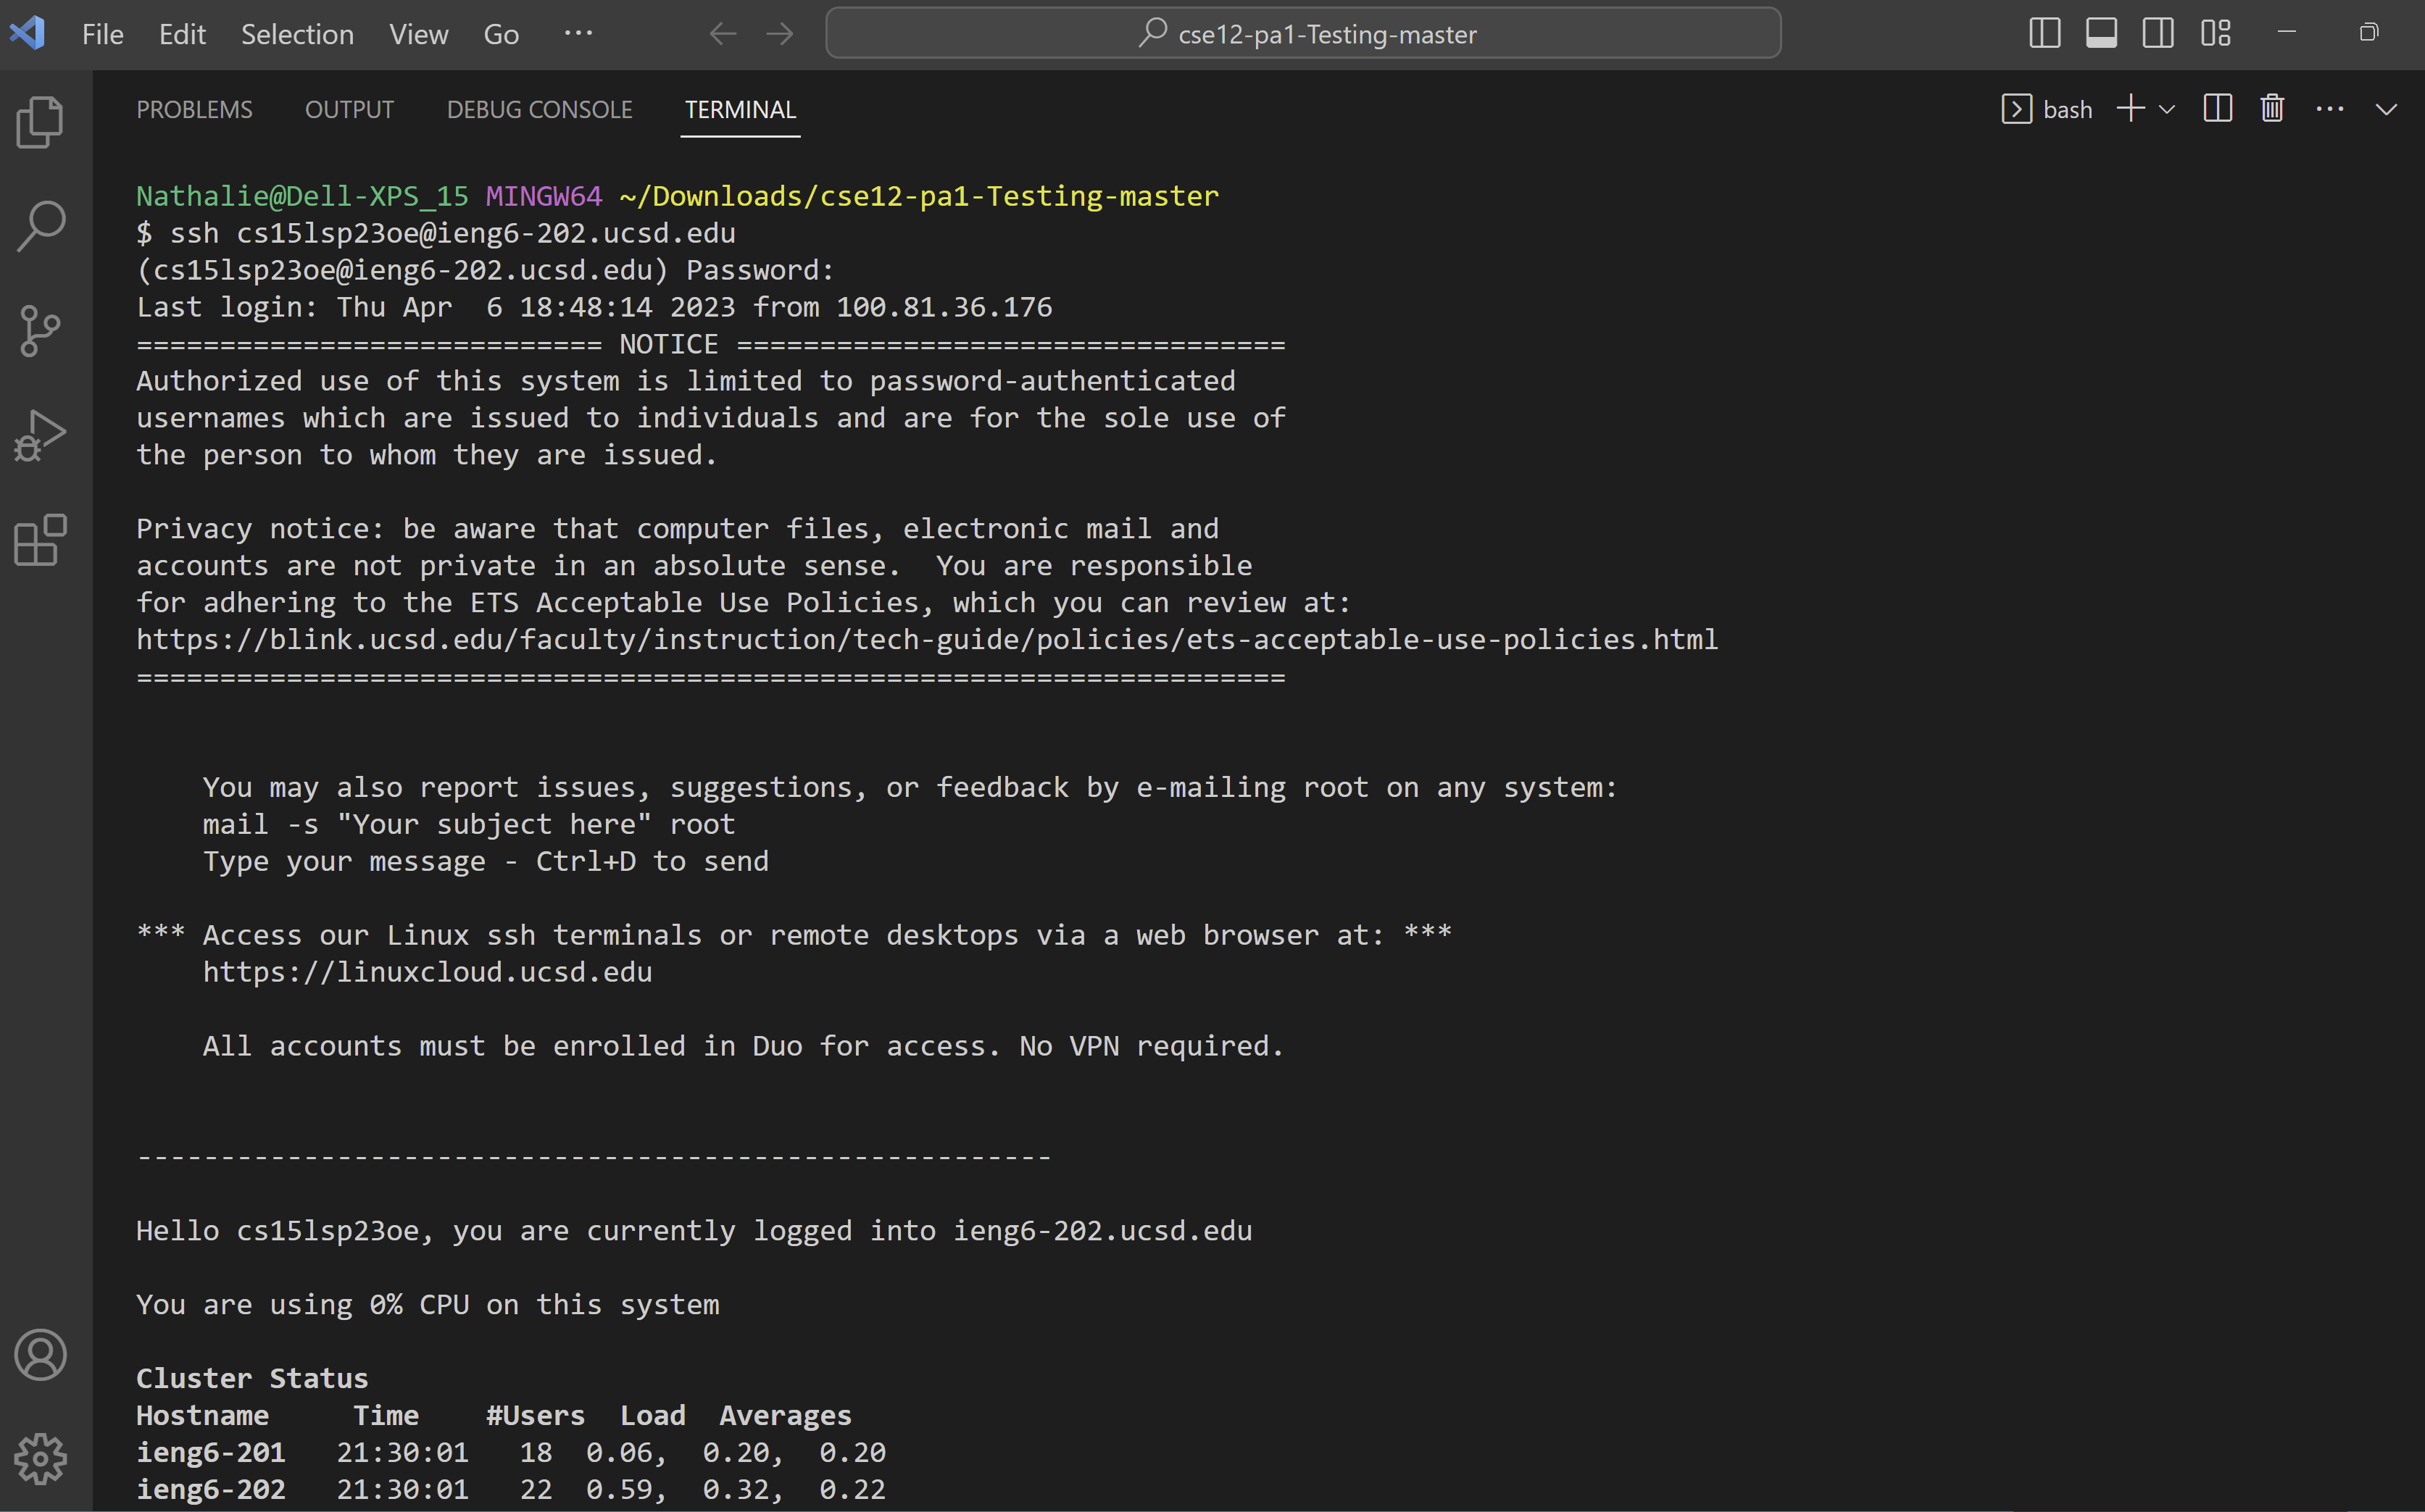This screenshot has width=2425, height=1512.
Task: Open the Accounts icon menu
Action: [x=41, y=1354]
